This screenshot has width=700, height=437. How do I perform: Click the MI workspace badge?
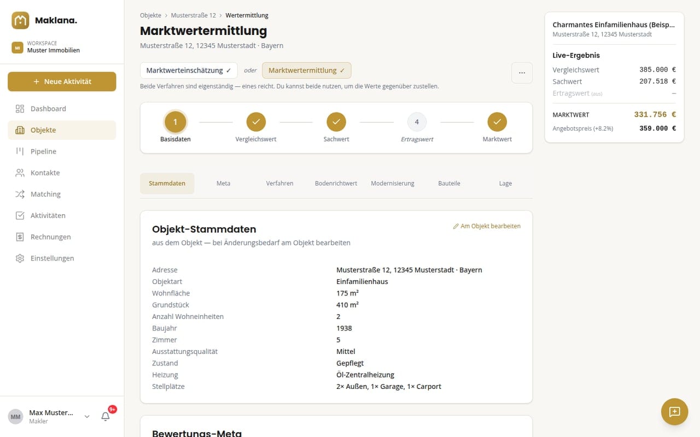(x=17, y=48)
